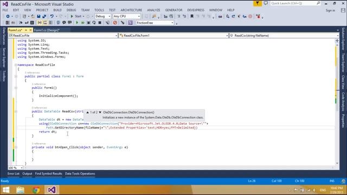This screenshot has width=347, height=195.
Task: Click the Undo icon
Action: 52,16
